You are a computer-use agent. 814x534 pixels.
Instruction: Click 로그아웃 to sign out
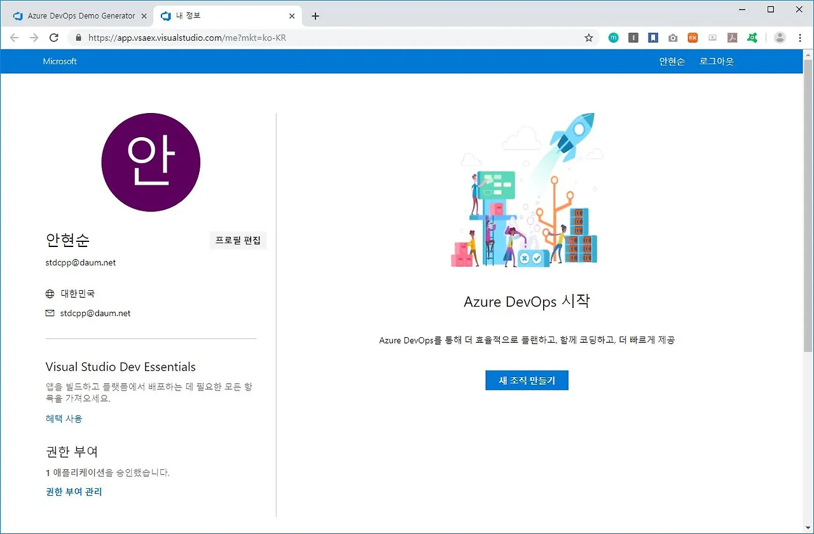click(717, 62)
